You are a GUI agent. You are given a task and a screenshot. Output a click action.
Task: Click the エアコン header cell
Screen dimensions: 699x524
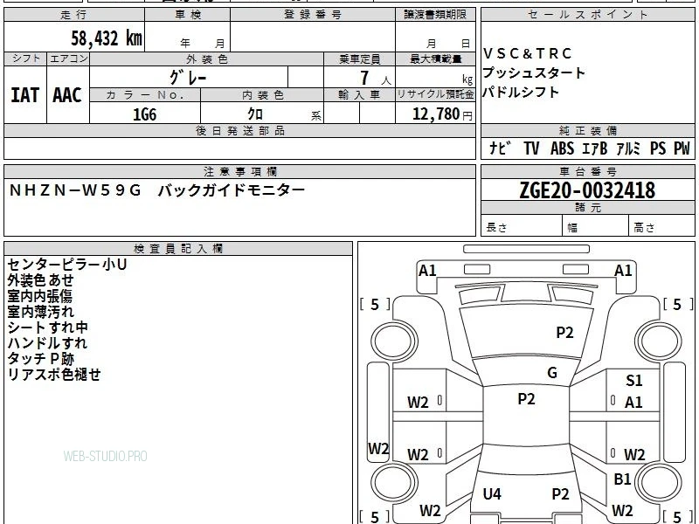tap(68, 59)
